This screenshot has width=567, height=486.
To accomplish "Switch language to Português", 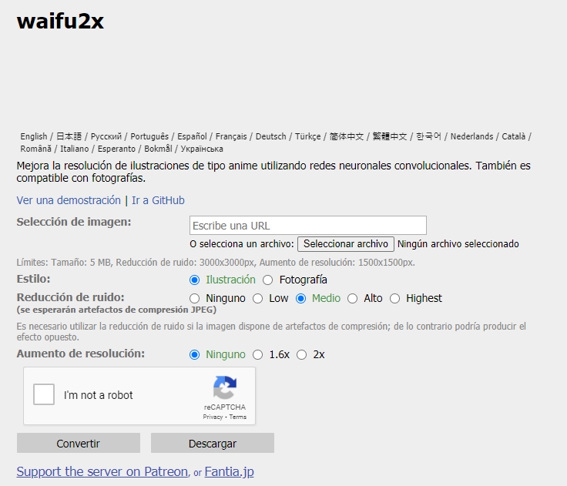I will (x=149, y=136).
